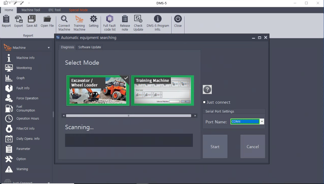This screenshot has width=324, height=184.
Task: Click the question mark help icon
Action: [x=207, y=90]
